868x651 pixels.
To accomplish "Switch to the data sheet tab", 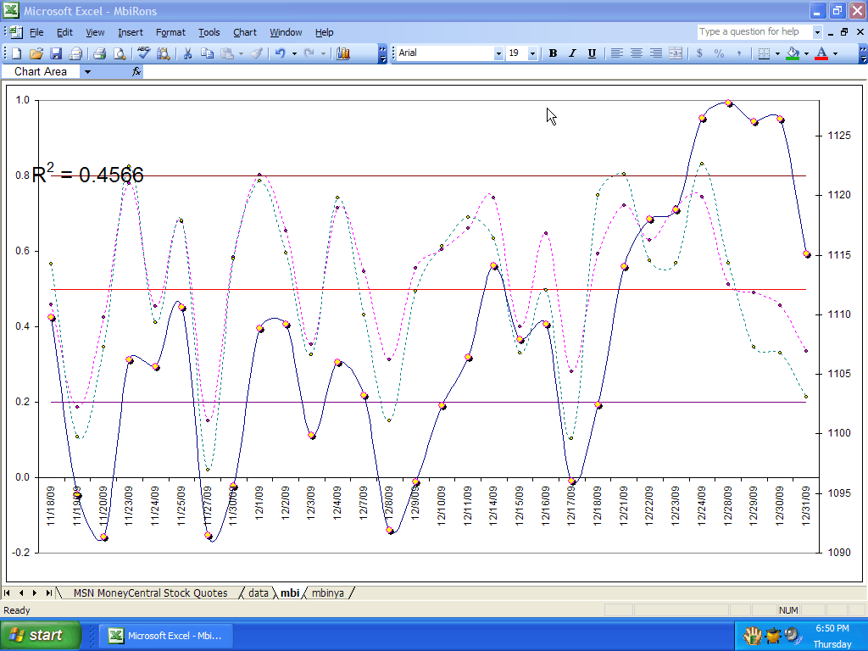I will coord(258,593).
